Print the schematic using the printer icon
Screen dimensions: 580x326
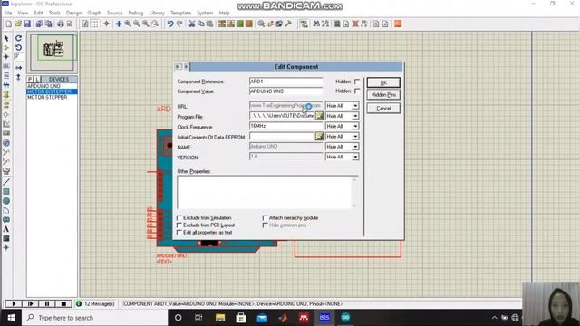61,24
